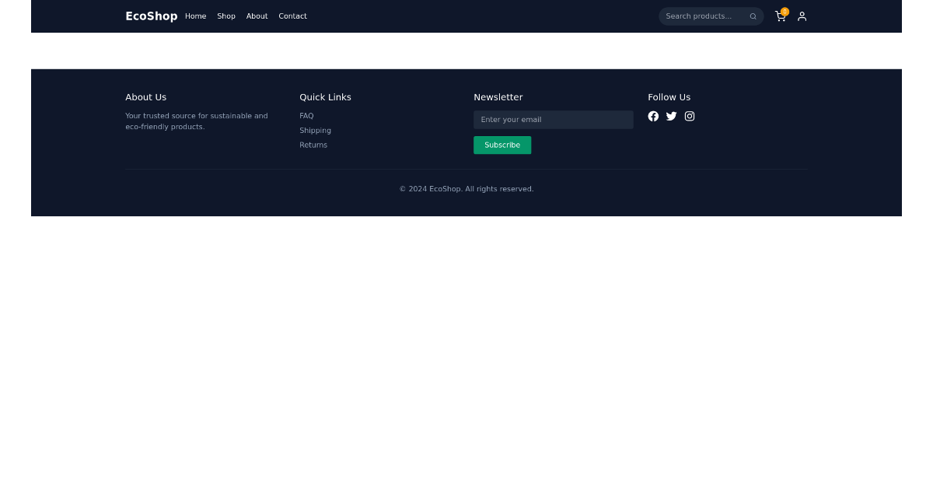
Task: Click the EcoShop copyright text
Action: (x=466, y=188)
